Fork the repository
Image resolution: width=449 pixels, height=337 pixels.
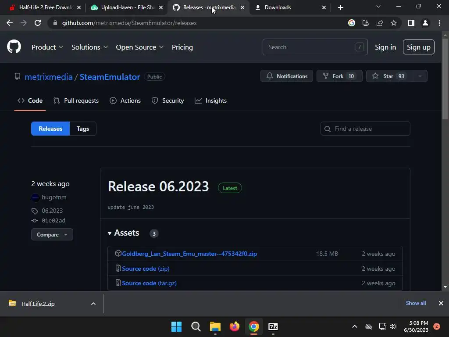339,76
